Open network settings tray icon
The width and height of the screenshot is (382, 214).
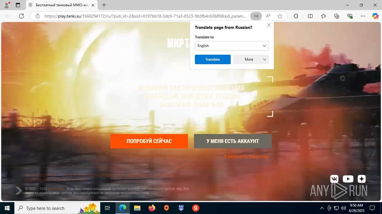[x=336, y=208]
